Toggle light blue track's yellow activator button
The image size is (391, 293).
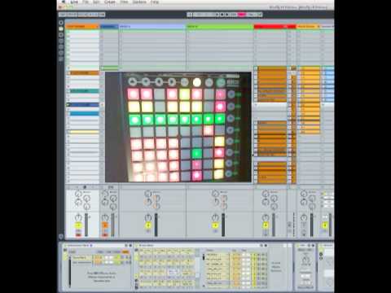pyautogui.click(x=148, y=225)
